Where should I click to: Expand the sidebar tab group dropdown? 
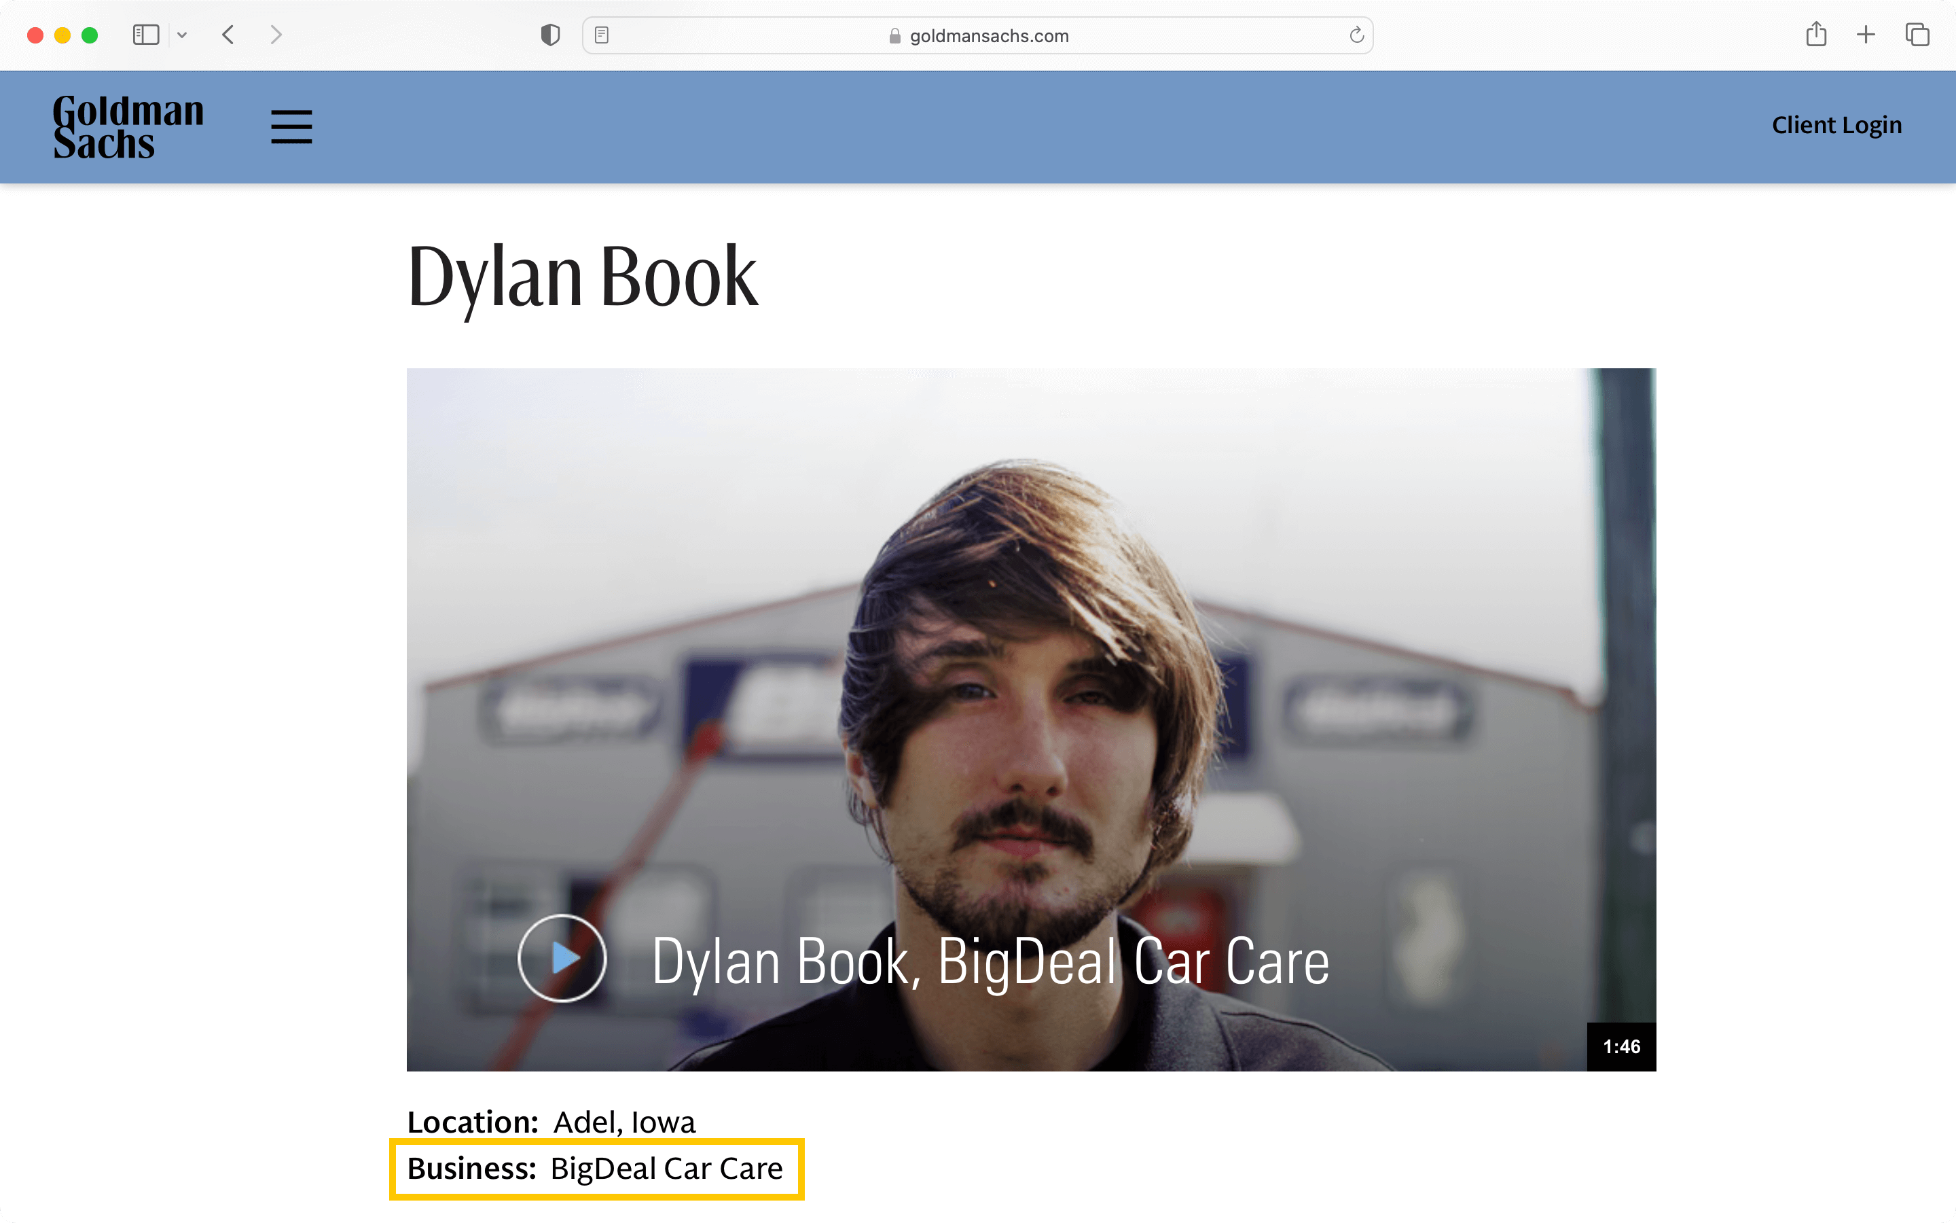pyautogui.click(x=182, y=35)
